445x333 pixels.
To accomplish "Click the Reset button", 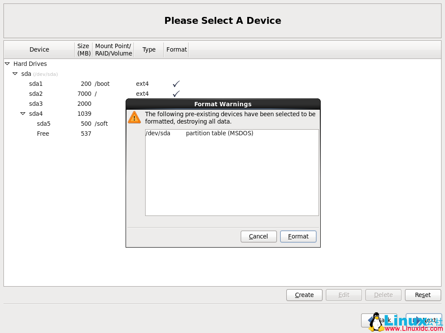I will tap(422, 295).
